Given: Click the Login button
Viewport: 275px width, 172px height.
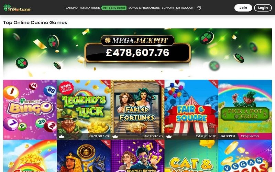Looking at the screenshot, I should [x=263, y=8].
